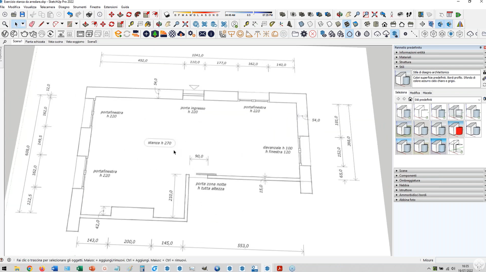This screenshot has width=486, height=272.
Task: Pick the Tape Measure tool
Action: click(x=131, y=24)
